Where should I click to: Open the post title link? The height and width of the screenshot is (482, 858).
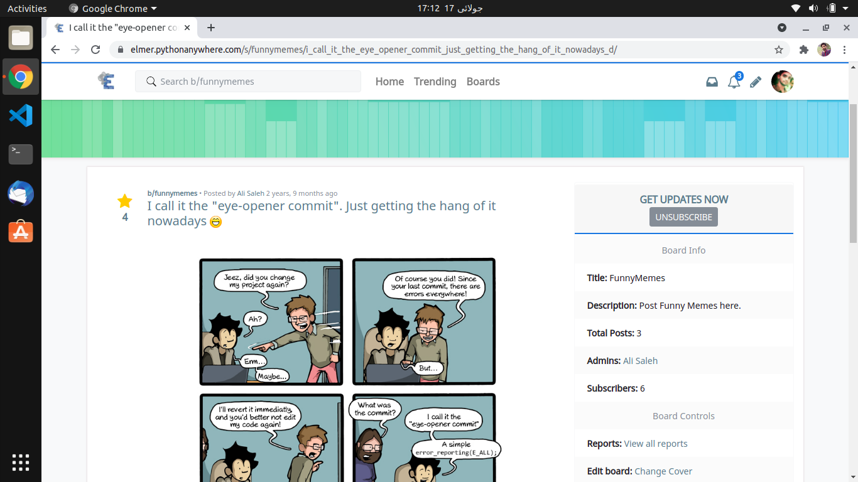point(322,213)
